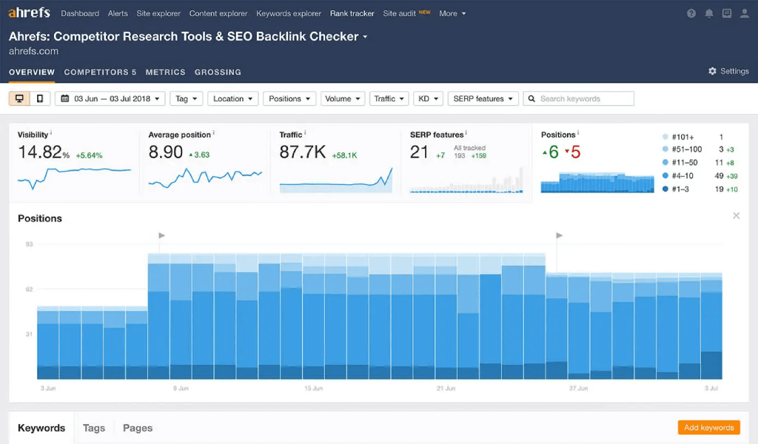Show info for Traffic metric

click(304, 133)
